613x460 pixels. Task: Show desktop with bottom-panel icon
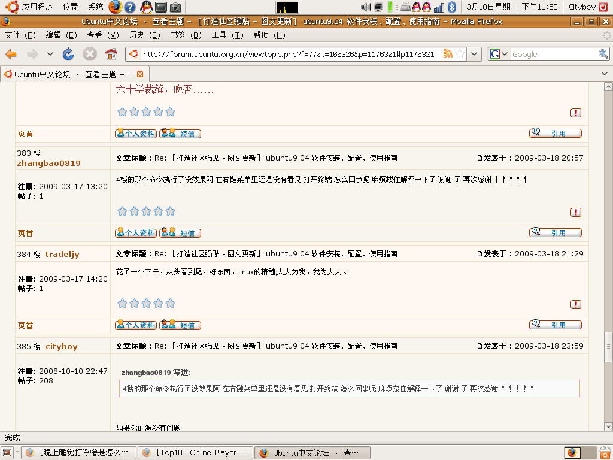pos(7,453)
